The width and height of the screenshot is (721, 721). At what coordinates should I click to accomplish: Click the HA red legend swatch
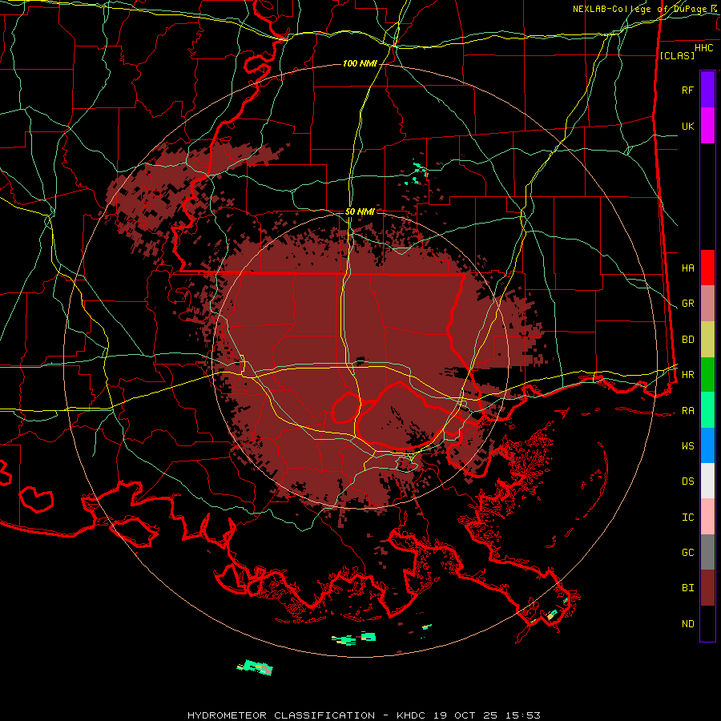(707, 268)
